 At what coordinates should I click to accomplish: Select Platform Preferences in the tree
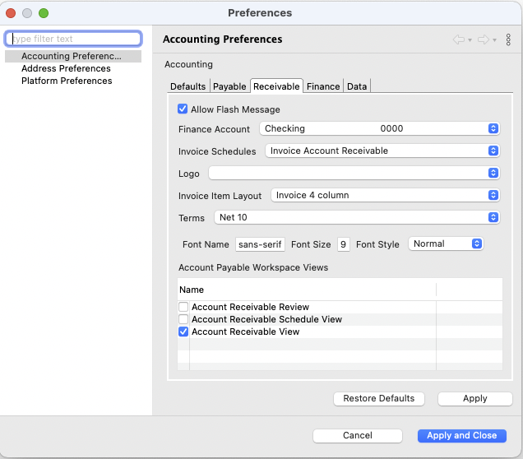pos(67,81)
